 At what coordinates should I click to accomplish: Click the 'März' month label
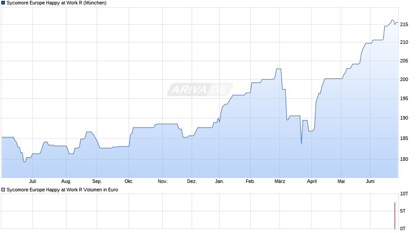pyautogui.click(x=280, y=182)
